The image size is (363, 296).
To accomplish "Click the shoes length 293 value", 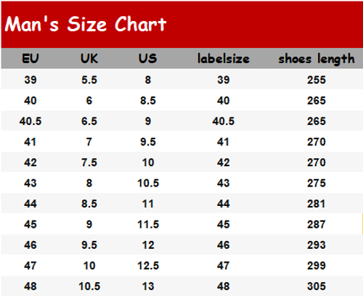I will pyautogui.click(x=317, y=245).
